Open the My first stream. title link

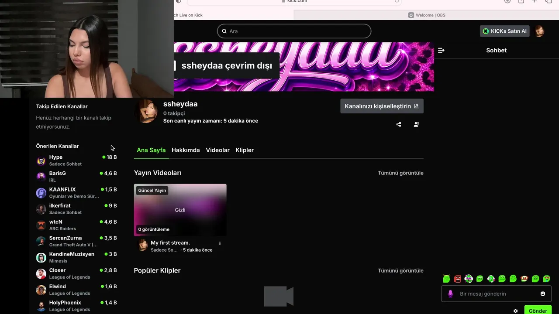click(170, 242)
